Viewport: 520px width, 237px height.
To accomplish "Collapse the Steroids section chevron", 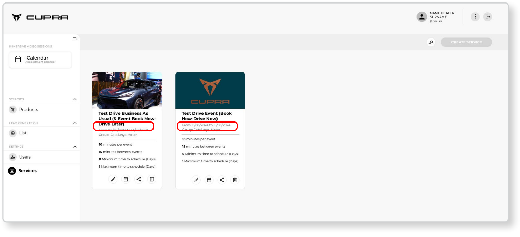I will click(75, 99).
